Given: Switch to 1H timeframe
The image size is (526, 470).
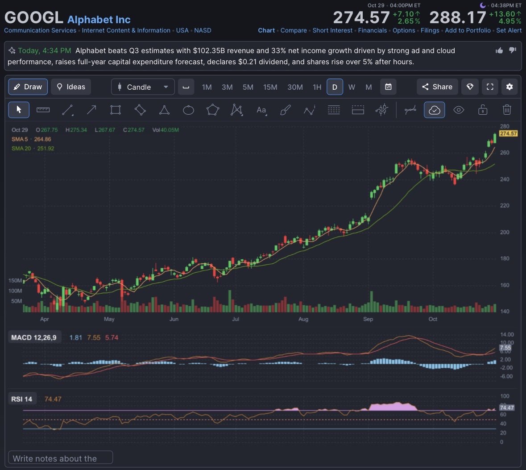Looking at the screenshot, I should [x=317, y=87].
